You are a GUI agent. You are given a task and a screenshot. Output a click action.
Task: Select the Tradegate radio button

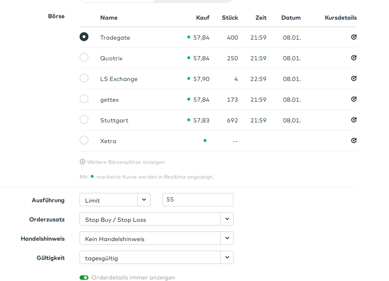(84, 37)
